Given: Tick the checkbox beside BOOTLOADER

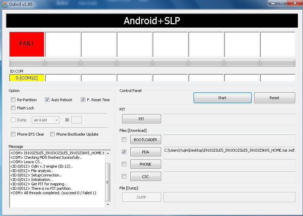Looking at the screenshot, I should tap(124, 140).
